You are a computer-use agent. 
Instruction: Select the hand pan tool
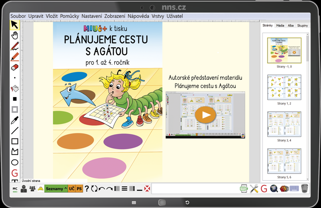(x=14, y=35)
